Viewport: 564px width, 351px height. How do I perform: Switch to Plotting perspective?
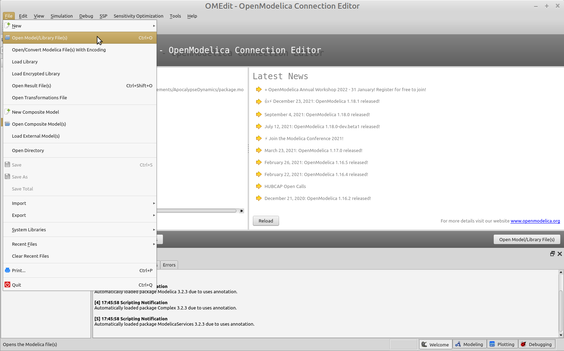coord(502,344)
